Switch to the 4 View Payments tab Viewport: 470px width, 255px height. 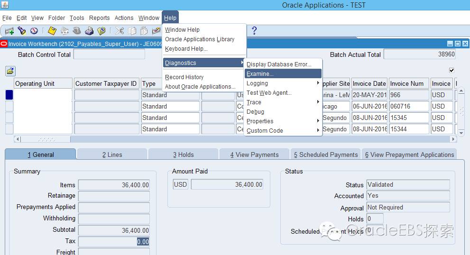click(255, 155)
